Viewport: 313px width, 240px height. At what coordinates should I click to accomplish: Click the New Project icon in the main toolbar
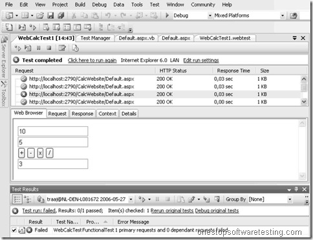click(9, 16)
